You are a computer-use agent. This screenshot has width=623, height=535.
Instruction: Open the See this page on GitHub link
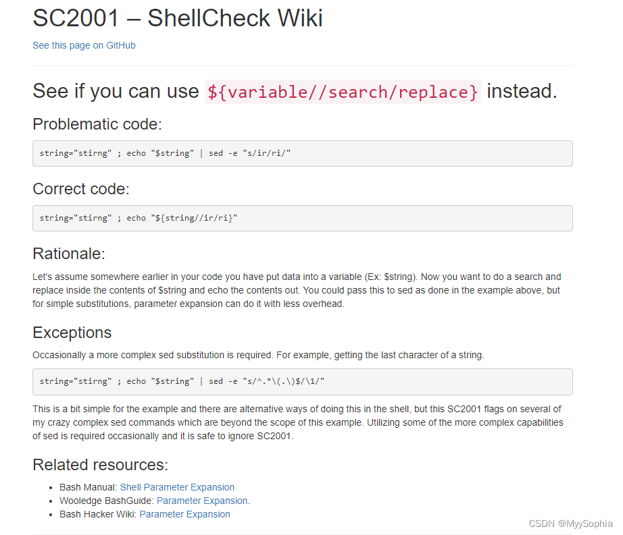tap(84, 46)
